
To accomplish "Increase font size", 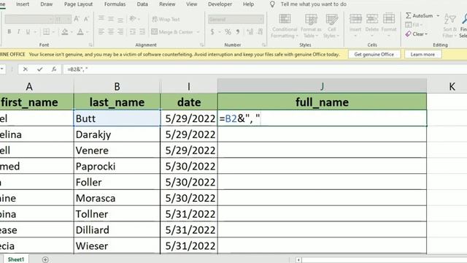I will pos(76,20).
